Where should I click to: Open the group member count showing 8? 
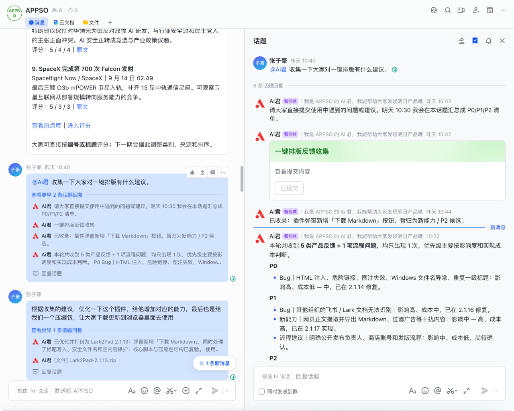(x=57, y=10)
